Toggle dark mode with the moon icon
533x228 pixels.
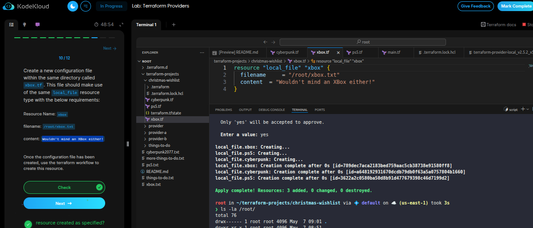(x=73, y=6)
